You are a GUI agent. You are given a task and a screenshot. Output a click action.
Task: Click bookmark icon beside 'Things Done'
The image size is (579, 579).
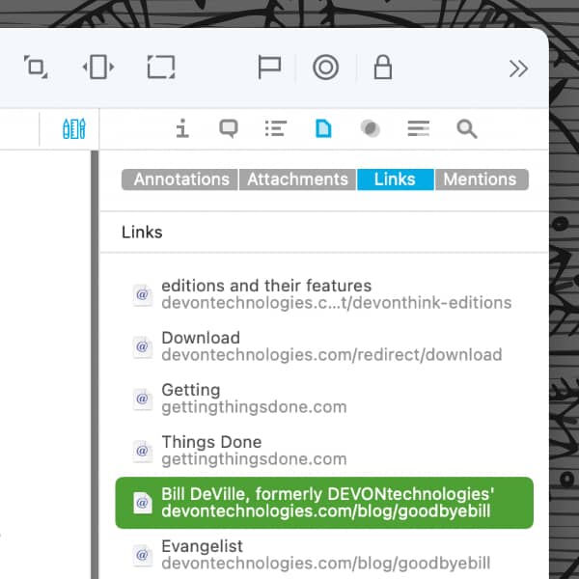(x=143, y=451)
